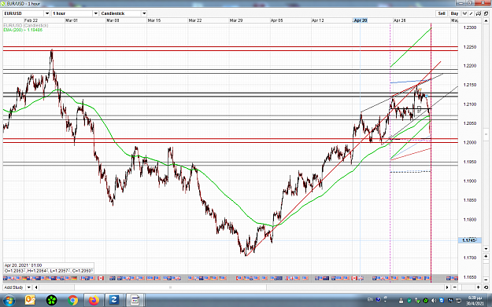This screenshot has width=492, height=307.
Task: Zoom out horizontally with minus button
Action: (x=455, y=287)
